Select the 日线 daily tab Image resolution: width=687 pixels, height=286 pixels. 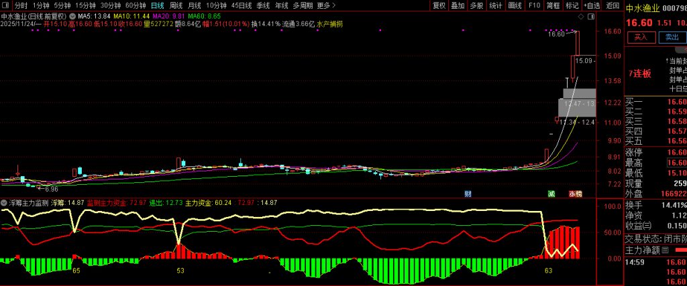click(157, 5)
